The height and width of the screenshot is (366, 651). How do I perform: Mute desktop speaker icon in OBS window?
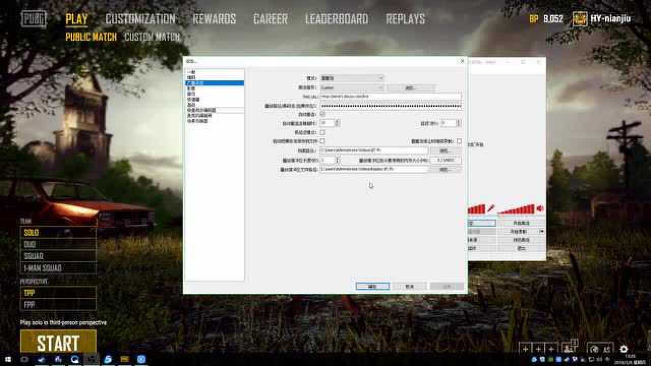(x=540, y=208)
